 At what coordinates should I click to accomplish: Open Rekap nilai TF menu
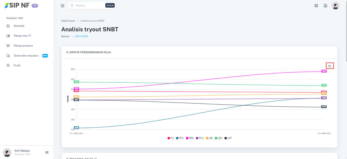[x=22, y=36]
